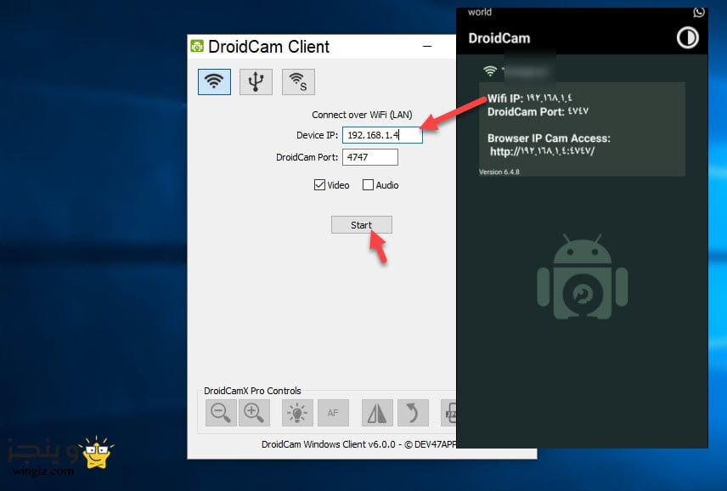Uncheck the Video checkbox
This screenshot has height=491, width=727.
pyautogui.click(x=319, y=185)
